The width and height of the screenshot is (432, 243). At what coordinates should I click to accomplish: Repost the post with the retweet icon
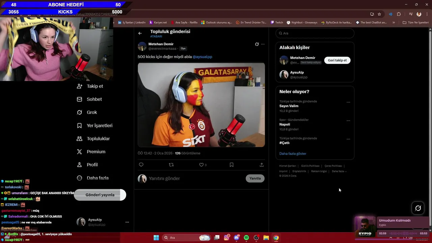tap(171, 165)
